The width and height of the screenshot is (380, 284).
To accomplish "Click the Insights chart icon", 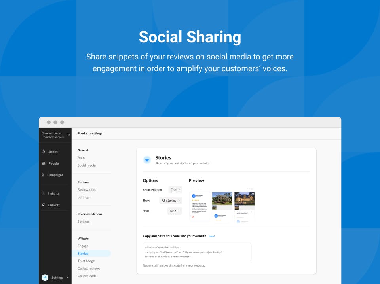I will (43, 193).
